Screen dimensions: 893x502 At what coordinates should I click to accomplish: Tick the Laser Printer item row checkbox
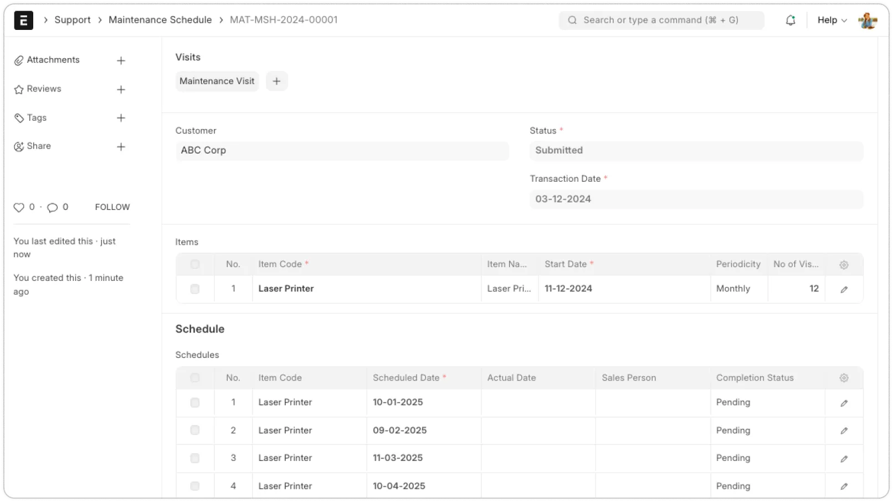point(194,289)
